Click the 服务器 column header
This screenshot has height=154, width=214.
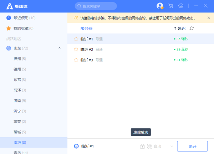click(x=86, y=28)
